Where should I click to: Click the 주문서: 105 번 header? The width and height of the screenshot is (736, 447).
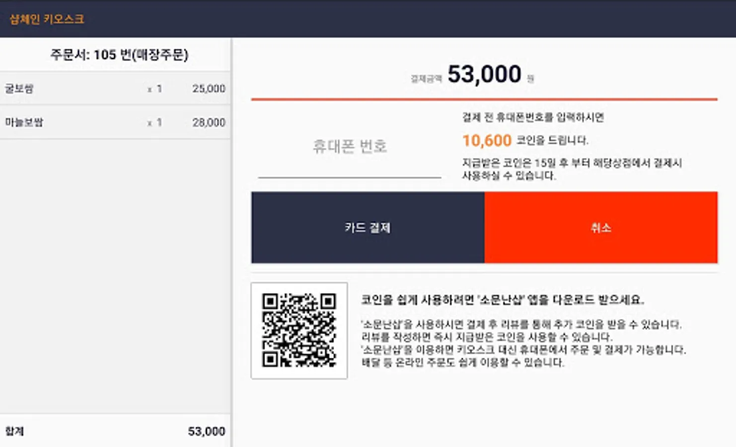[x=119, y=55]
